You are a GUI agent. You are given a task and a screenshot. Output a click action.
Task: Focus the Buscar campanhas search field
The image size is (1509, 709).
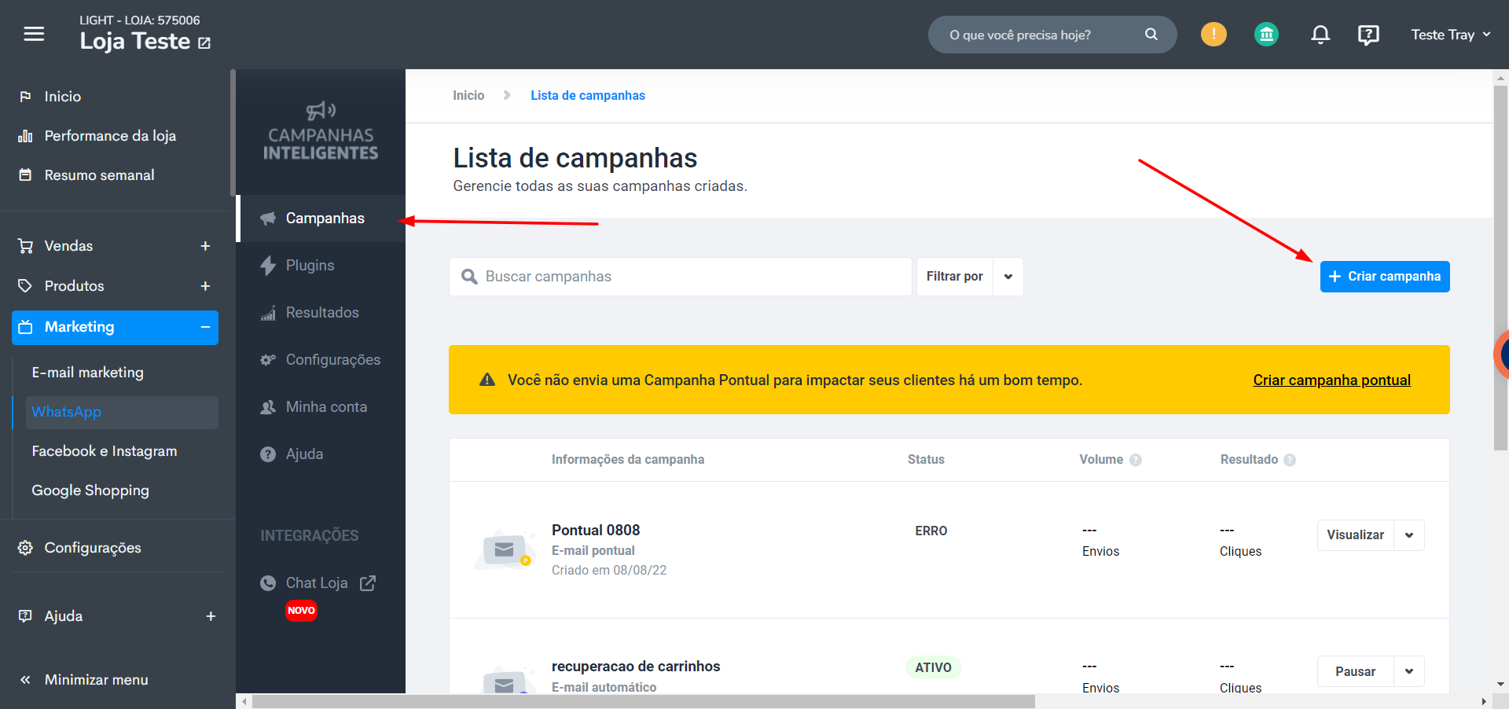coord(681,277)
